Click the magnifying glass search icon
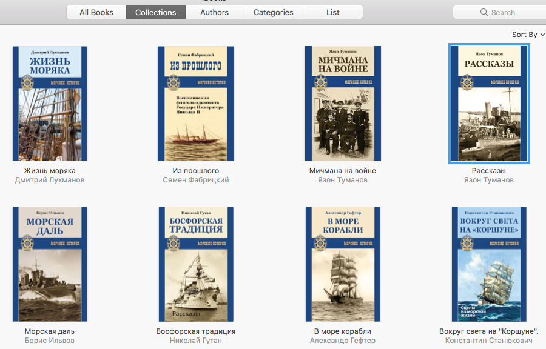Viewport: 546px width, 349px height. pos(484,12)
